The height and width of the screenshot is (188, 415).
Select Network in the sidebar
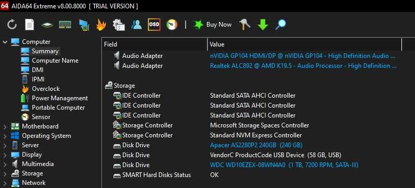click(33, 183)
